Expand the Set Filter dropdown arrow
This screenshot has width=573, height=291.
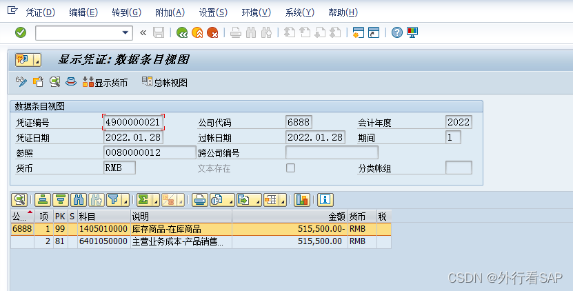[x=125, y=201]
